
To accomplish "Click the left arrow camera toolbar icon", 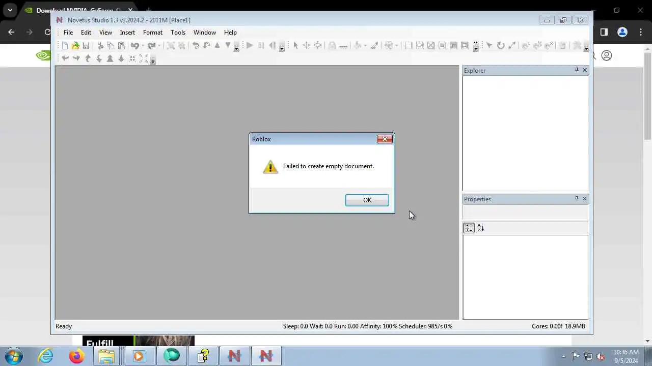I will [65, 58].
